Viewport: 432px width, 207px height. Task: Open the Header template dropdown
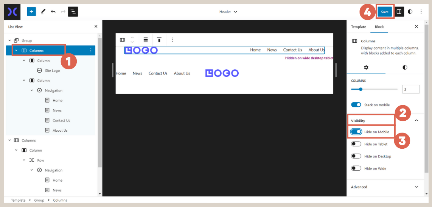click(228, 12)
